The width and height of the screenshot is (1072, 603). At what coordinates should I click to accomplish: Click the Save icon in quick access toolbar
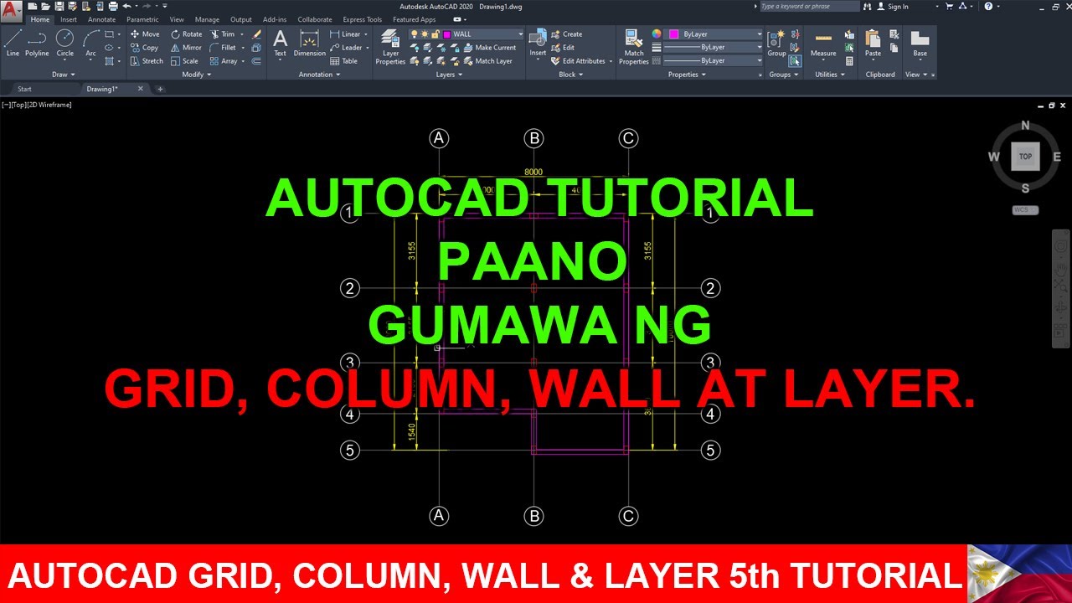[x=59, y=7]
